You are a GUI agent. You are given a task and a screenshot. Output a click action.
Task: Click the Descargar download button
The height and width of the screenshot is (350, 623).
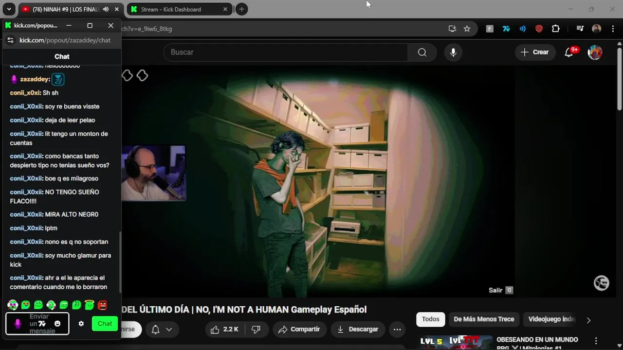(x=358, y=329)
